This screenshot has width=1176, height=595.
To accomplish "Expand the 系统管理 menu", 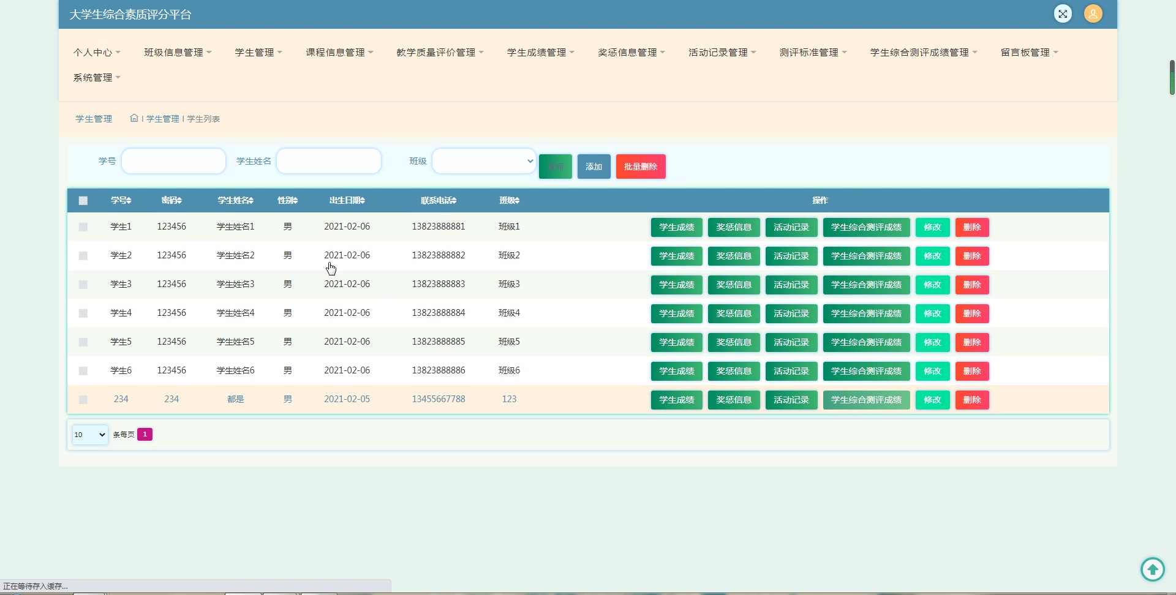I will [x=97, y=78].
